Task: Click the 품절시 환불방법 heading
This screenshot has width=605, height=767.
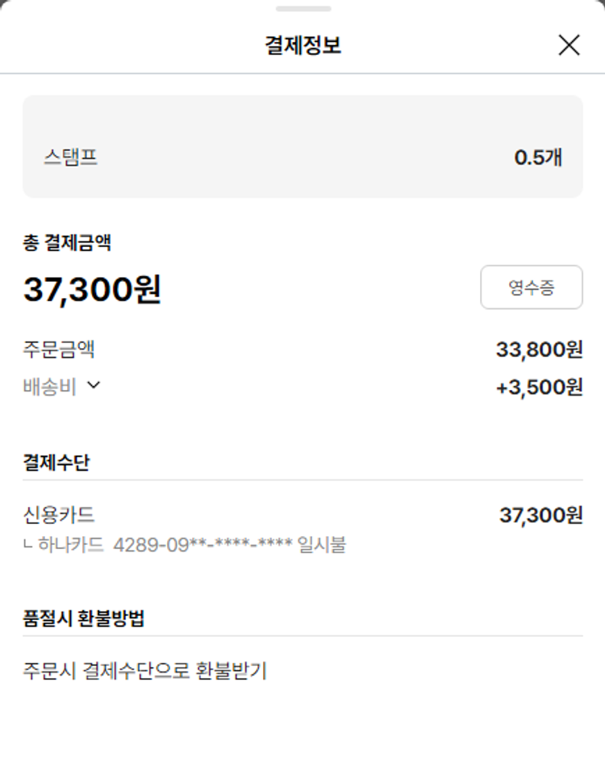Action: (x=85, y=618)
